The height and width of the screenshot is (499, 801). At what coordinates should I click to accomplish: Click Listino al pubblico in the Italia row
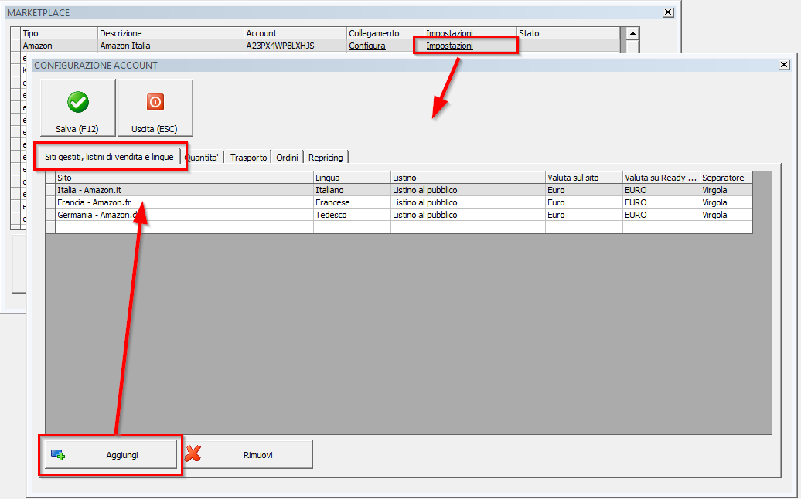pyautogui.click(x=468, y=190)
